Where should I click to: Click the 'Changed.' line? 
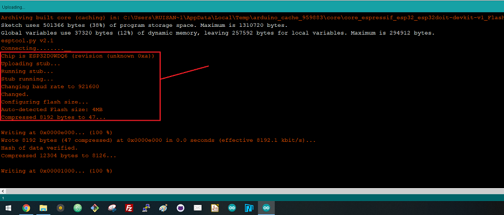click(x=15, y=94)
